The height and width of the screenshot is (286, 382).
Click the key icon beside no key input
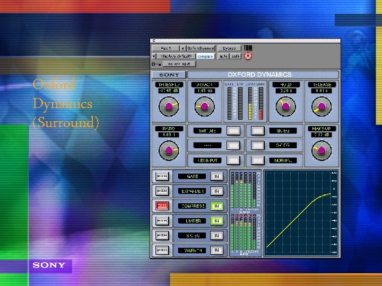tap(156, 64)
